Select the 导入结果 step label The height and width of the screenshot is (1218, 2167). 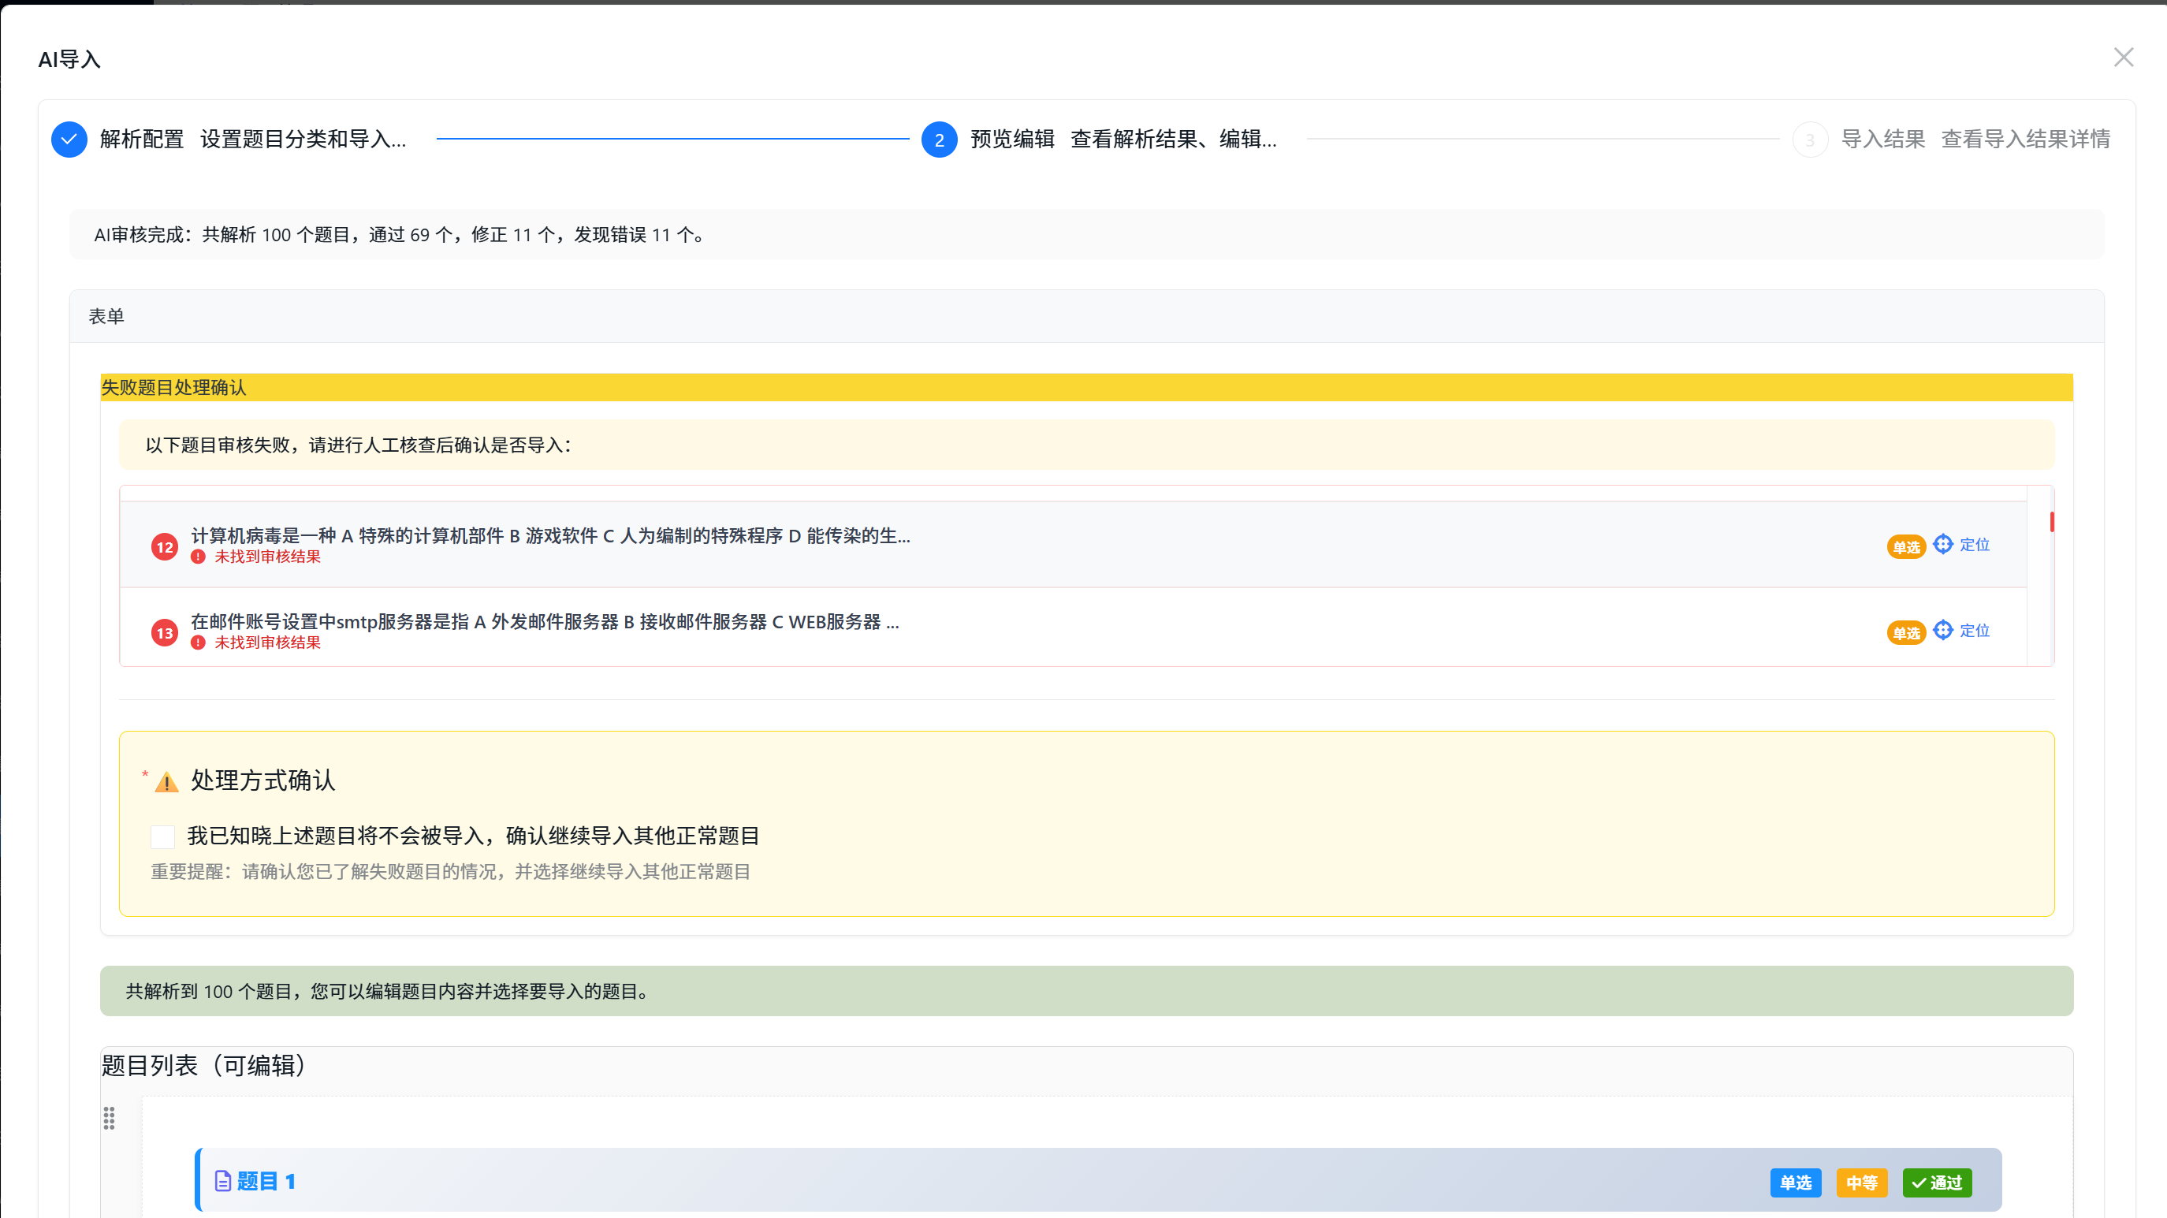(x=1882, y=139)
